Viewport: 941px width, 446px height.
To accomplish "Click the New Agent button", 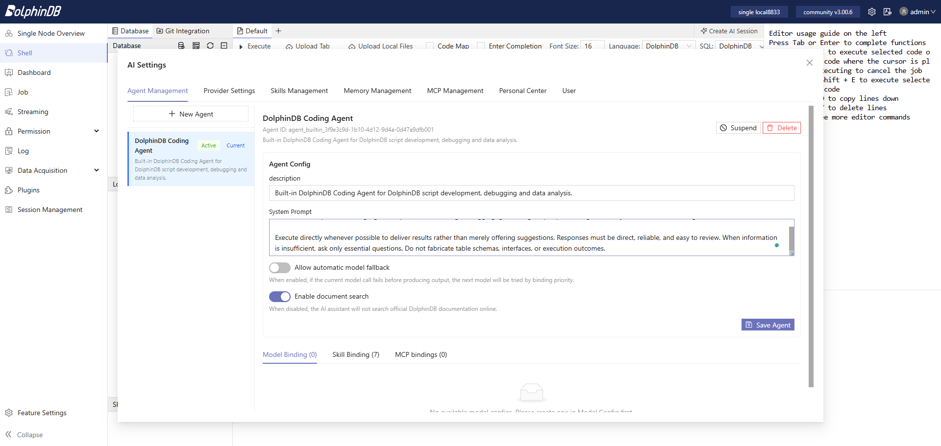I will click(191, 114).
